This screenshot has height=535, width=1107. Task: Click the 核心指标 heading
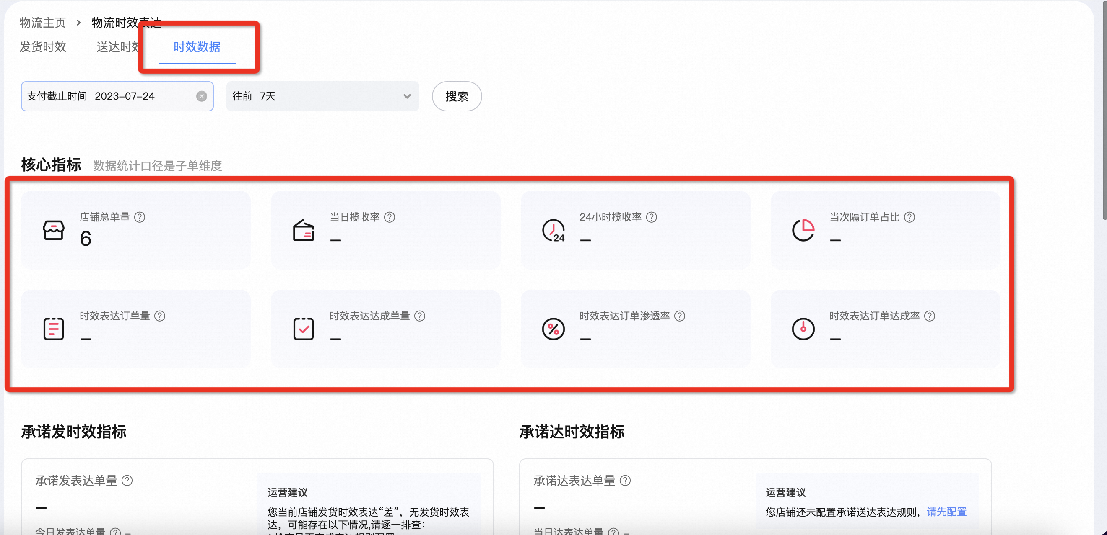click(51, 165)
